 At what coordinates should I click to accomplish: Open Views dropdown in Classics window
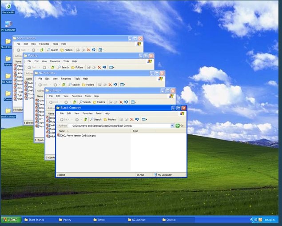(x=133, y=102)
